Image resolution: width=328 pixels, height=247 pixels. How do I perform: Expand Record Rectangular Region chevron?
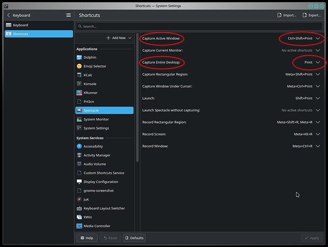[x=318, y=122]
